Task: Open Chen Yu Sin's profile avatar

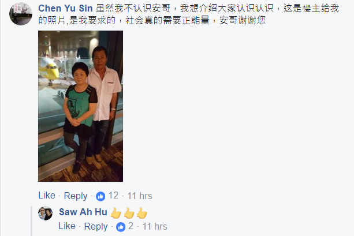Action: [21, 14]
